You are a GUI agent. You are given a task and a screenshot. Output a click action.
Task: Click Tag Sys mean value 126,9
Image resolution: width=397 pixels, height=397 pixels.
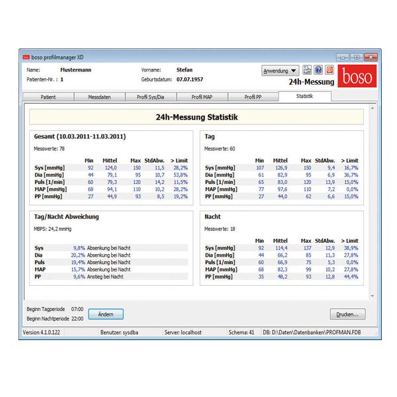tap(281, 168)
